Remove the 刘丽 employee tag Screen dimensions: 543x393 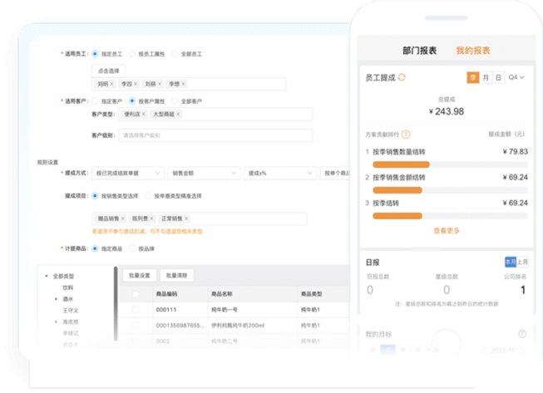tap(160, 84)
